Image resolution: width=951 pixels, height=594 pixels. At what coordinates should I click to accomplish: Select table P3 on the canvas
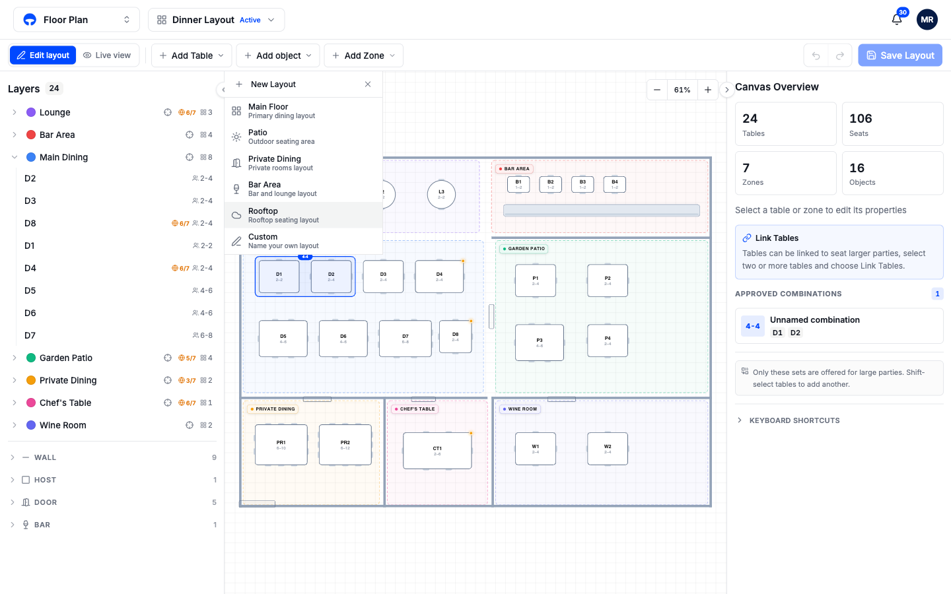click(540, 343)
